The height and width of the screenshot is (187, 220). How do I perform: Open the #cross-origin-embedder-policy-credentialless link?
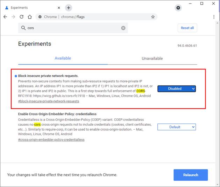pos(51,140)
